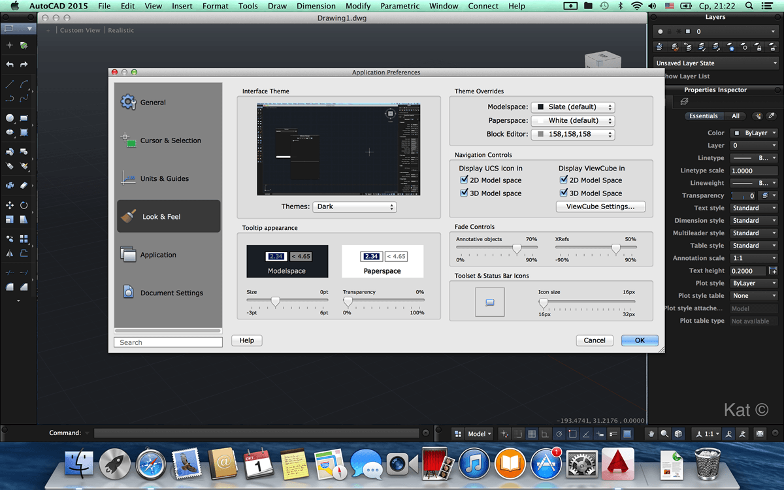Open Units & Guides preferences
This screenshot has height=490, width=784.
pos(169,178)
